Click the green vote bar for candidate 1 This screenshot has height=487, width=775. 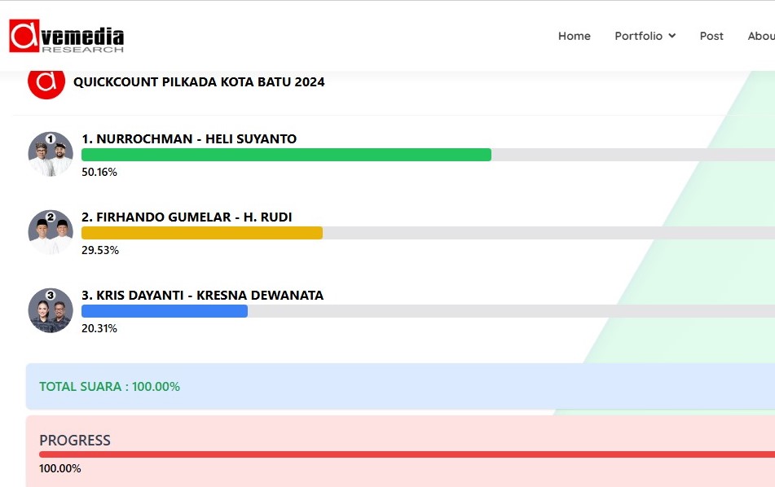tap(286, 155)
